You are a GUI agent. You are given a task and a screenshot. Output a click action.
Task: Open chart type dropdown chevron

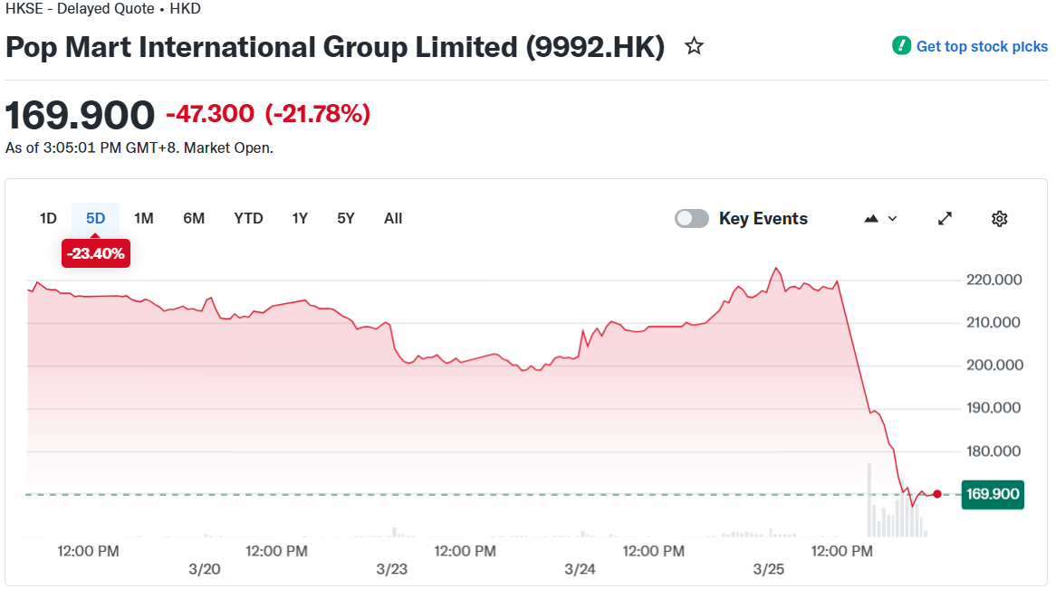coord(893,218)
